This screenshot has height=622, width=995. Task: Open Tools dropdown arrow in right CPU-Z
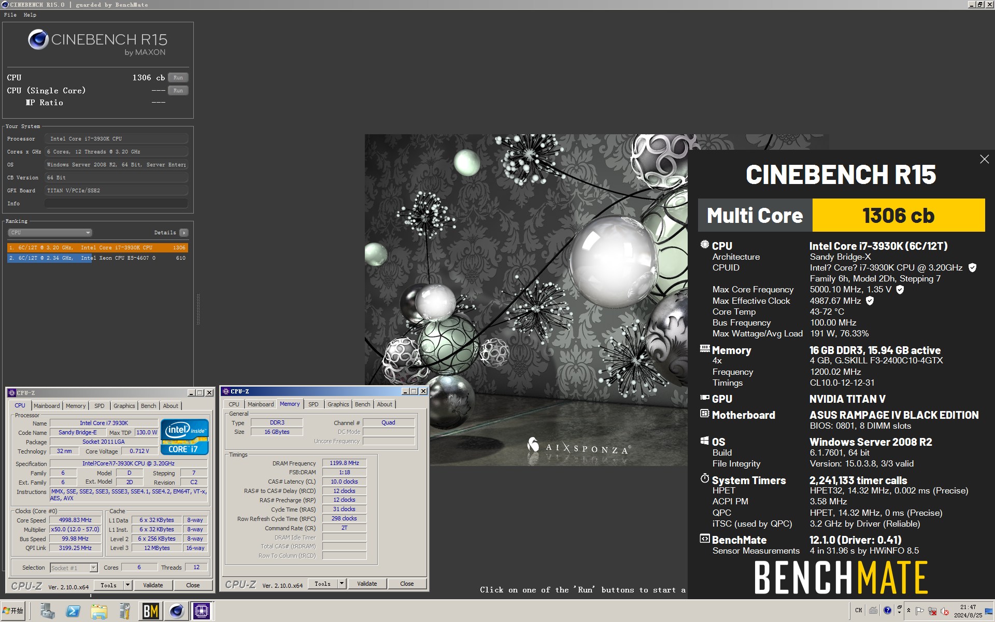coord(342,584)
